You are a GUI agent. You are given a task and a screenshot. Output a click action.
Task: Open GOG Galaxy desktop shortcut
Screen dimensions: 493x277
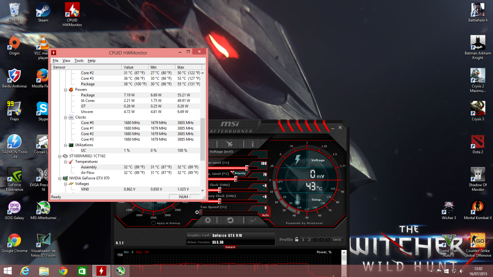pos(14,210)
